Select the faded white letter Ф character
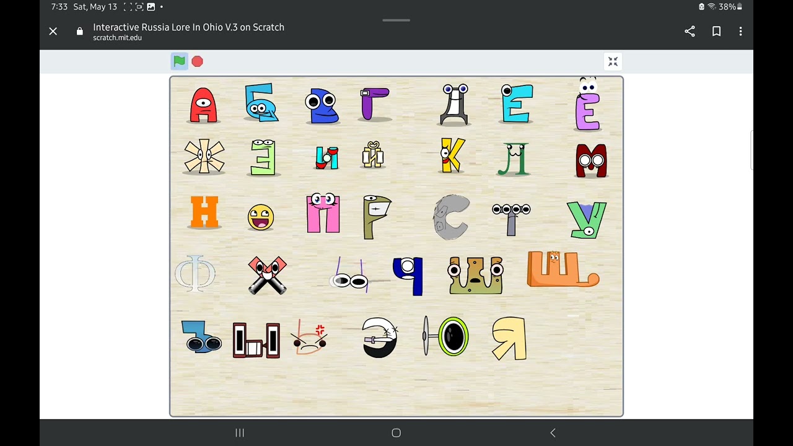793x446 pixels. coord(195,273)
